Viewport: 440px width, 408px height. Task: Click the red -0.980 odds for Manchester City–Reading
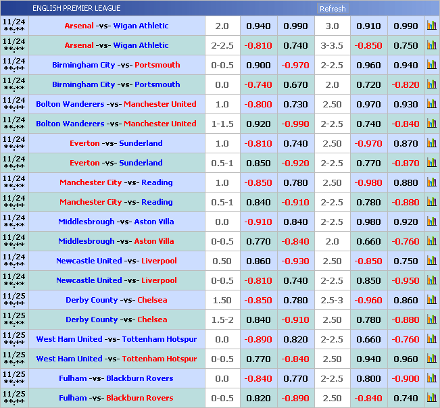pos(368,182)
